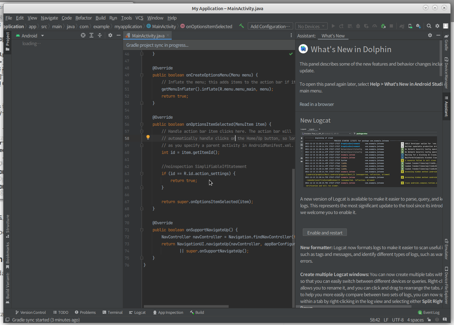Open the Refactor menu
The height and width of the screenshot is (325, 454).
pyautogui.click(x=83, y=18)
